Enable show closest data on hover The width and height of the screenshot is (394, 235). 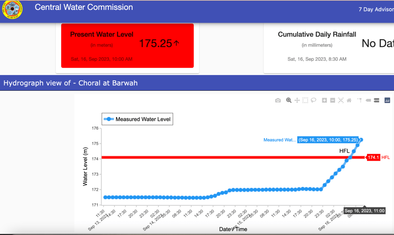(368, 100)
